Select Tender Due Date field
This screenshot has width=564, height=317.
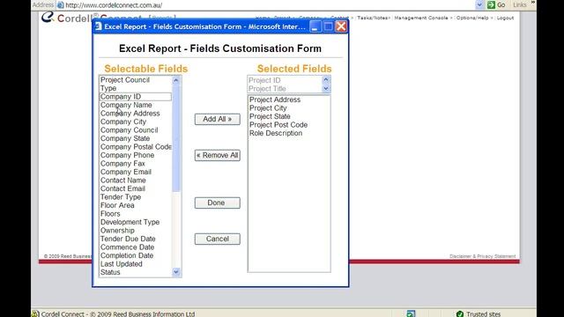coord(136,239)
